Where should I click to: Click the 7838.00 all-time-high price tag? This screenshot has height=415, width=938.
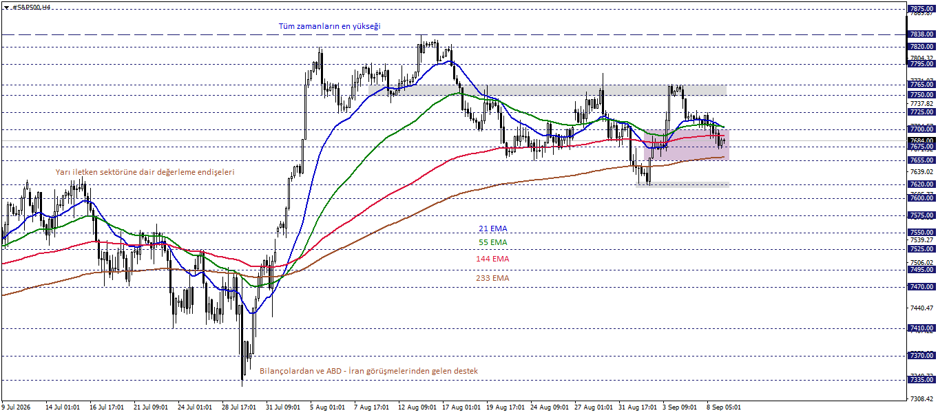[x=921, y=34]
